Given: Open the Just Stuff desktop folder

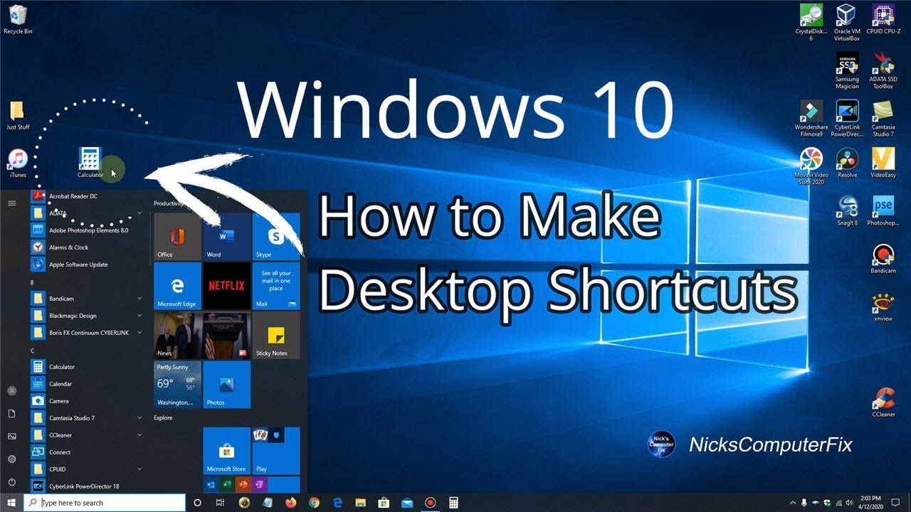Looking at the screenshot, I should [x=18, y=116].
